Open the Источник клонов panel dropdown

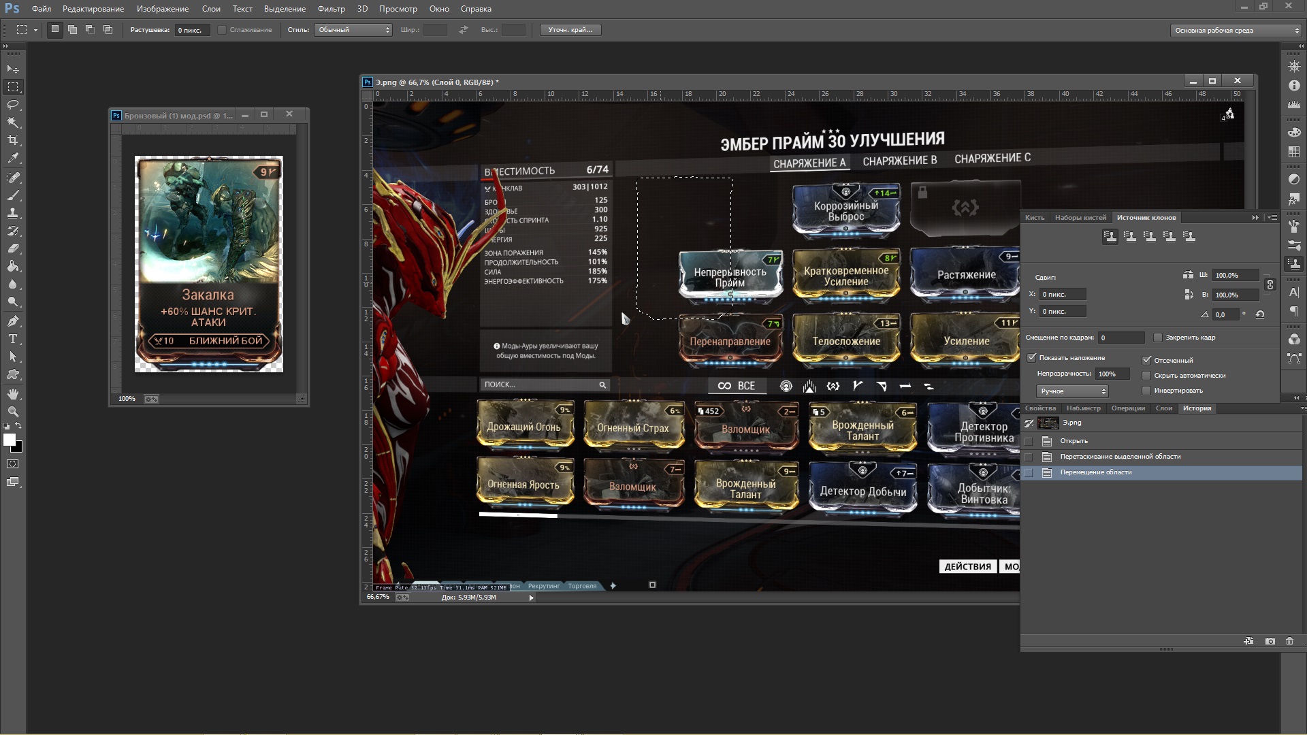pyautogui.click(x=1272, y=216)
